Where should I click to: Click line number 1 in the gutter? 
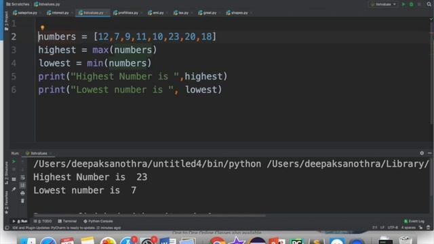point(14,24)
